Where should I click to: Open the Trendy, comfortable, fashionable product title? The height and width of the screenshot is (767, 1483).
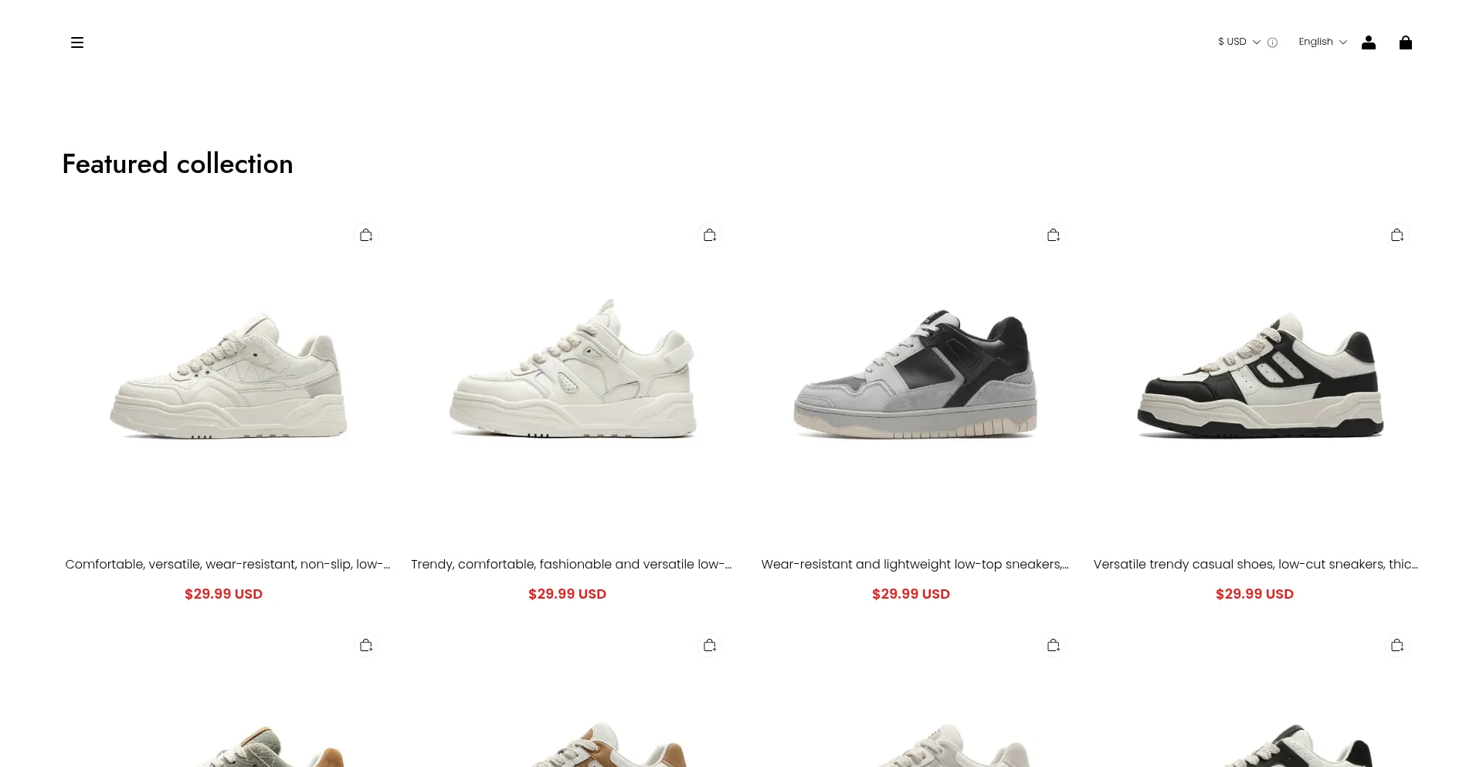tap(572, 564)
